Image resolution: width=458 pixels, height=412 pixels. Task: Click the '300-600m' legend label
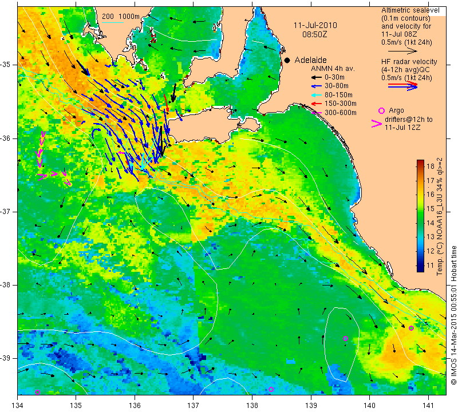[340, 113]
